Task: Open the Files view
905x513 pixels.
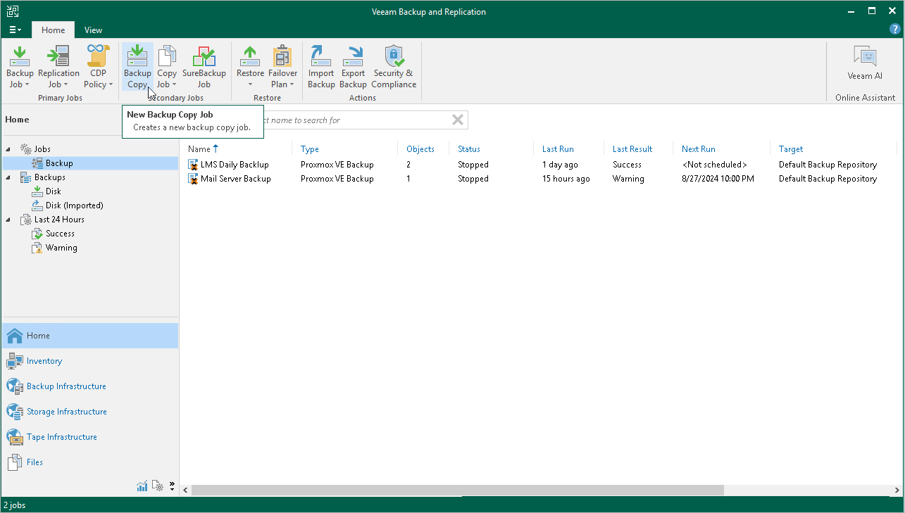Action: [90, 462]
